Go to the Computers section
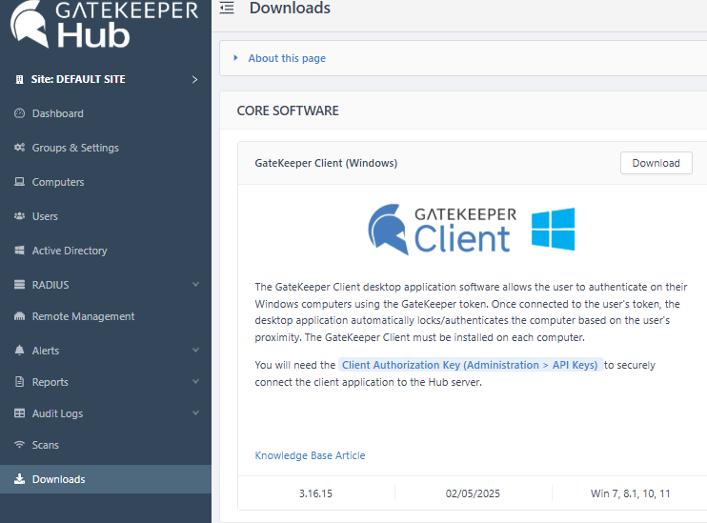Viewport: 707px width, 523px height. coord(58,182)
